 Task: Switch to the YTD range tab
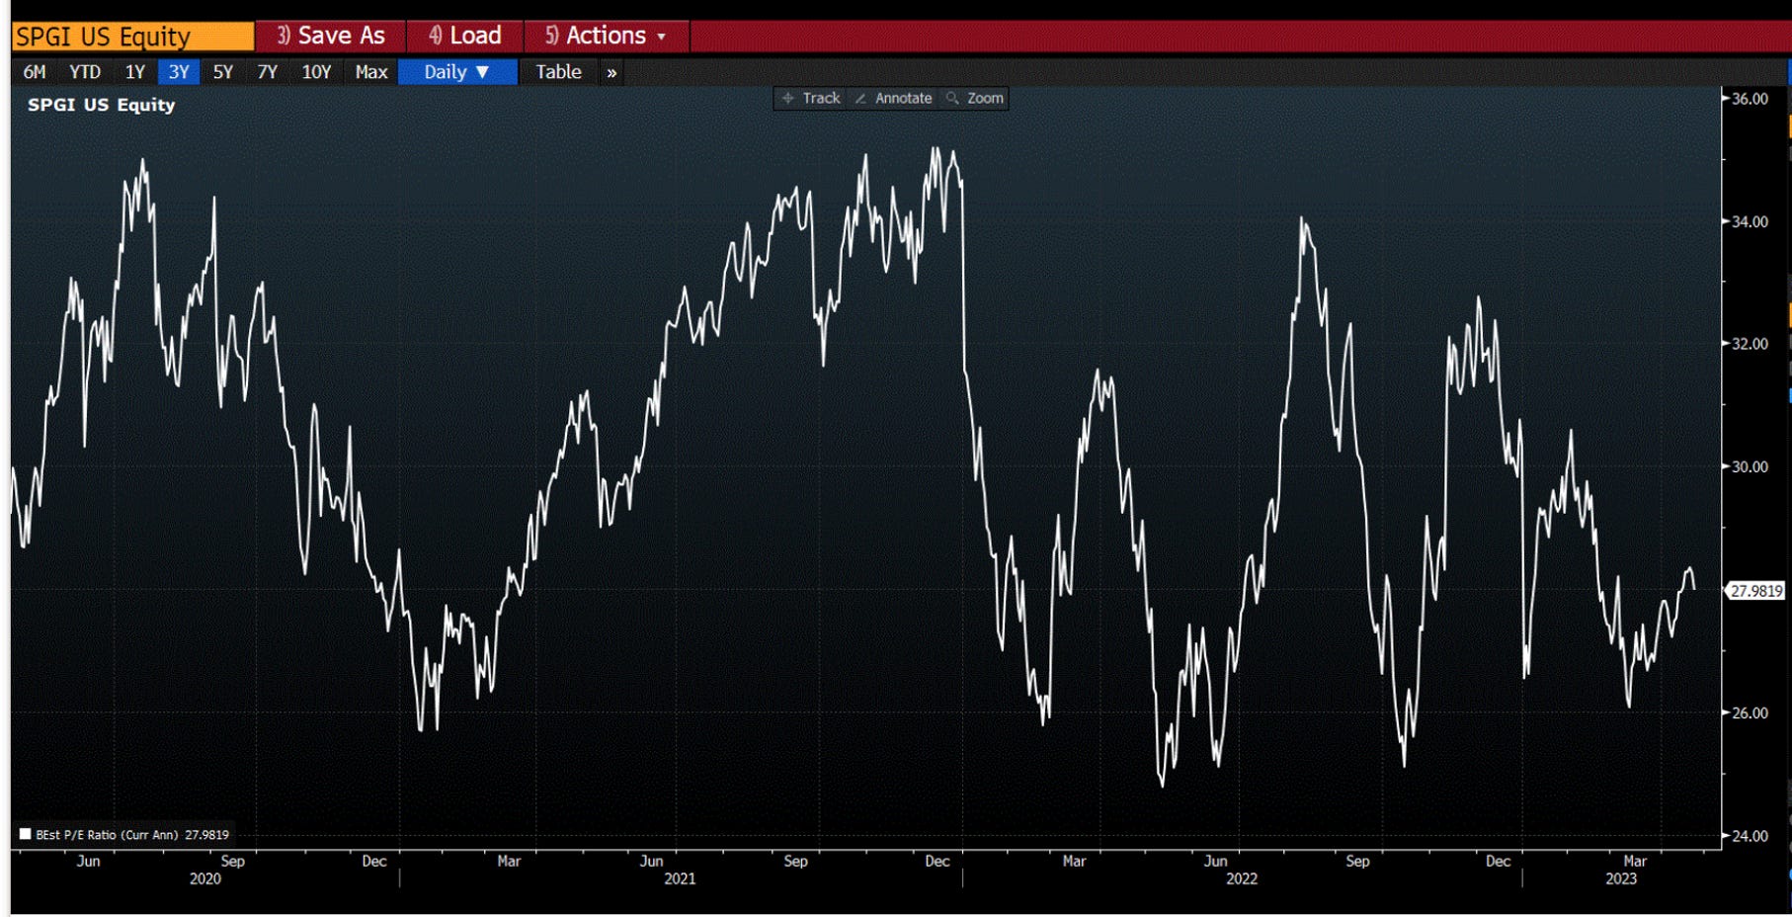point(87,71)
